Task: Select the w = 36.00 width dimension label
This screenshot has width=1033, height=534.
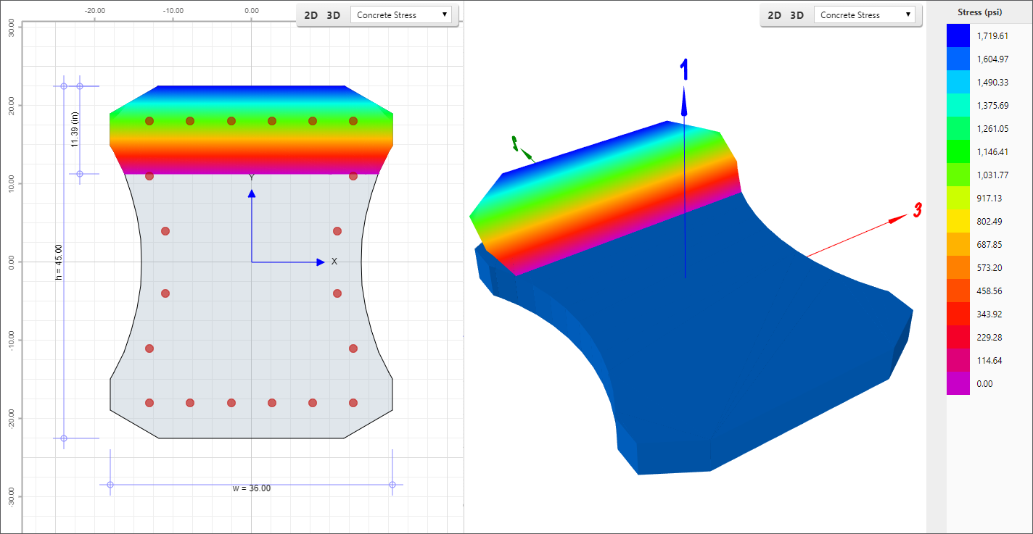Action: [251, 488]
